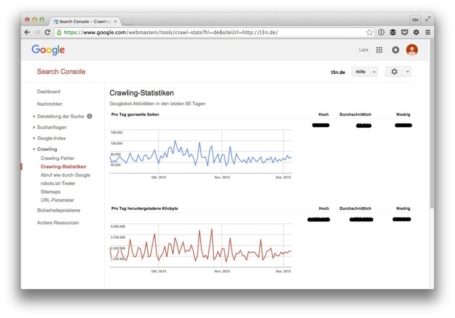Open Crawling-Fehler page
Viewport: 455px width, 318px height.
click(57, 158)
